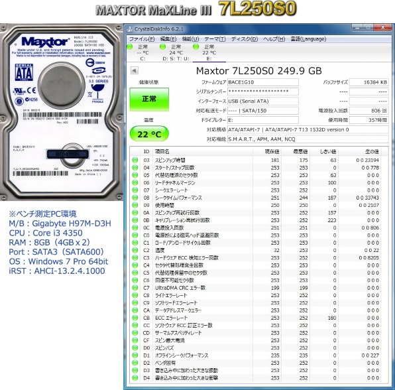Select row D1 オフラインシークパフォーマンス

pos(255,356)
